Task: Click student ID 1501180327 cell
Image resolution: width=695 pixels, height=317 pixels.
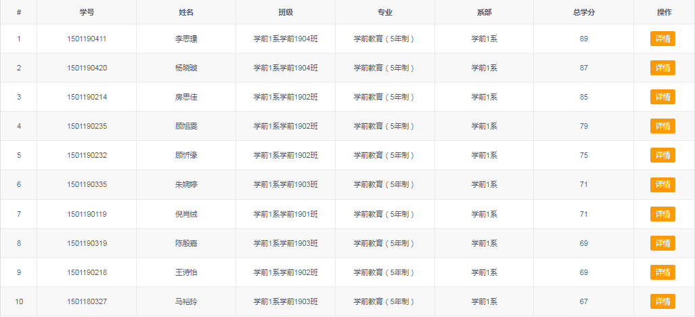Action: [87, 301]
